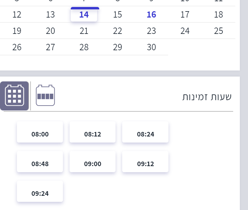The image size is (248, 210).
Task: Click day 25 in the calendar
Action: coord(218,31)
